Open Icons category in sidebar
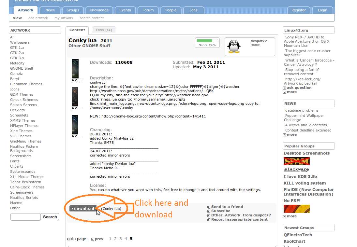 point(15,89)
